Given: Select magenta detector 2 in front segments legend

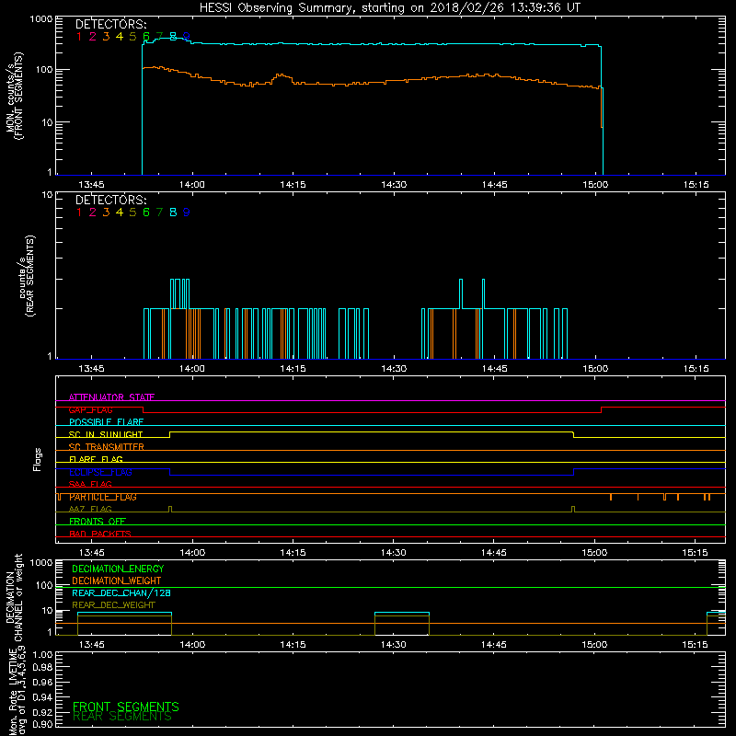Looking at the screenshot, I should [x=93, y=37].
